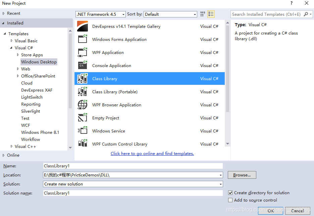Click the WPF Browser Application icon
Screen dimensions: 314x216
pos(83,105)
